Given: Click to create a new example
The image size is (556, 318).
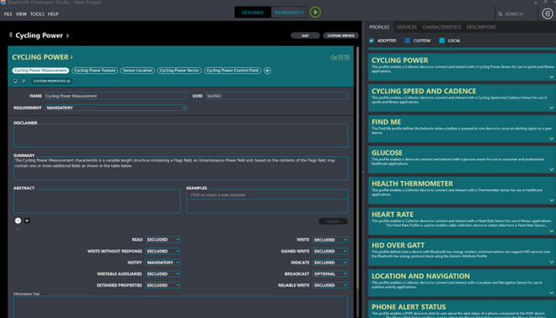Looking at the screenshot, I should 267,195.
